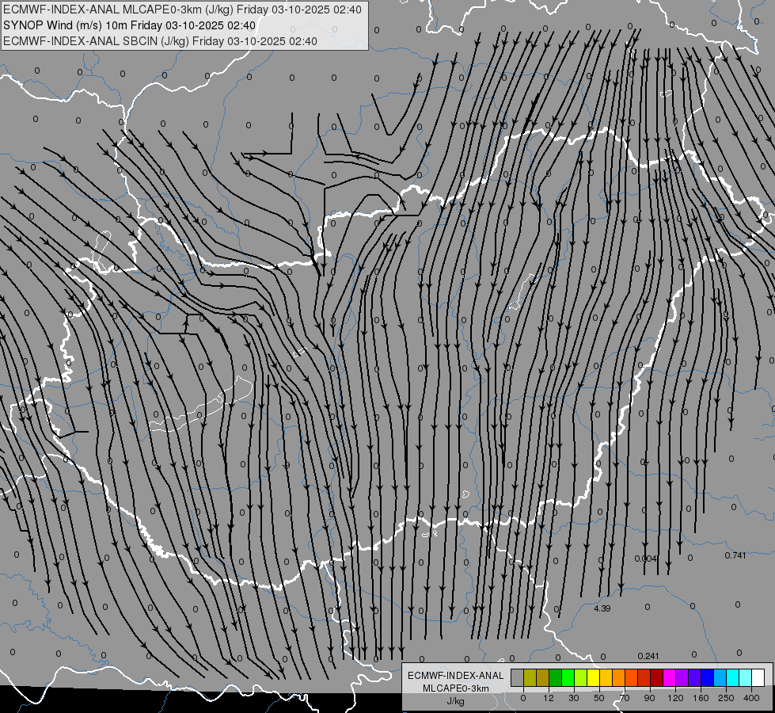Image resolution: width=775 pixels, height=713 pixels.
Task: Click the 0.741 value on the map
Action: 735,555
